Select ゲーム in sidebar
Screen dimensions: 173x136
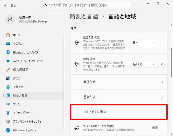click(34, 104)
